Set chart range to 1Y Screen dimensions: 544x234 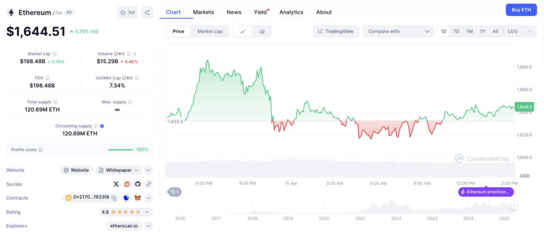tap(482, 31)
